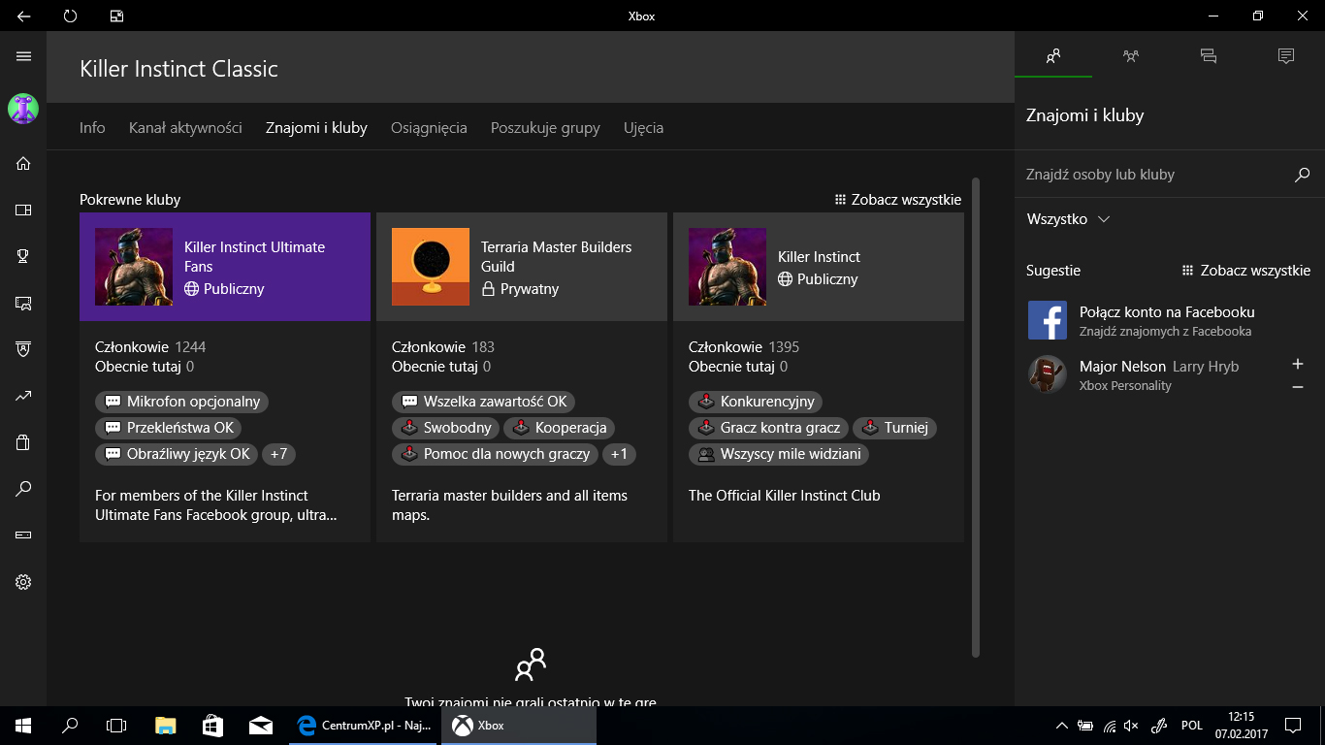Switch to CentrumXP.pl Edge taskbar window
Image resolution: width=1325 pixels, height=745 pixels.
[364, 725]
